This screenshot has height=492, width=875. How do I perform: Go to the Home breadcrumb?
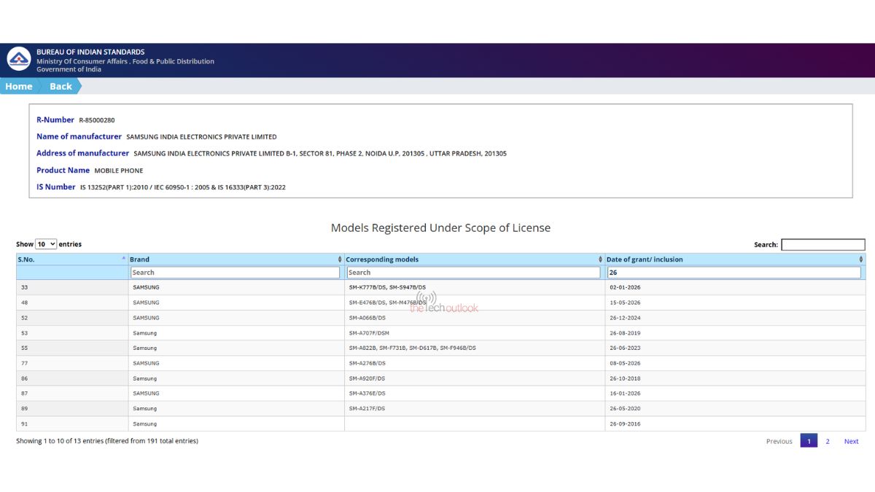(18, 86)
